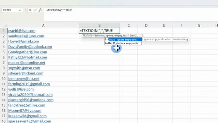
Task: Click the Howel@gmail.com email link
Action: [24, 41]
